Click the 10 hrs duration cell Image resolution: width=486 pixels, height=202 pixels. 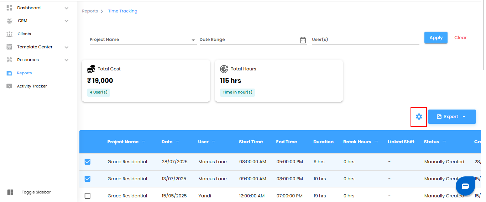tap(320, 179)
